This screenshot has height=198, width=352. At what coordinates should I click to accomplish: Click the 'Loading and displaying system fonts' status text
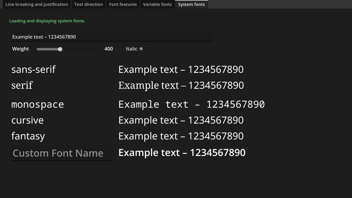(x=47, y=21)
